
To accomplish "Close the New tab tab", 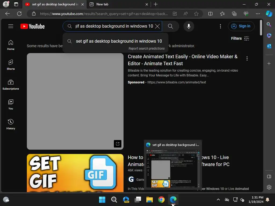I will pos(147,4).
